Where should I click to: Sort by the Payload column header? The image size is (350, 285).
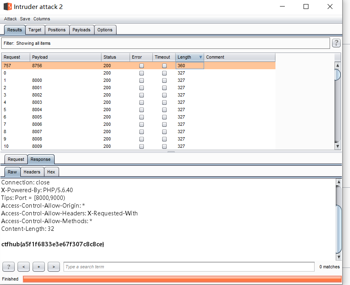(x=66, y=57)
